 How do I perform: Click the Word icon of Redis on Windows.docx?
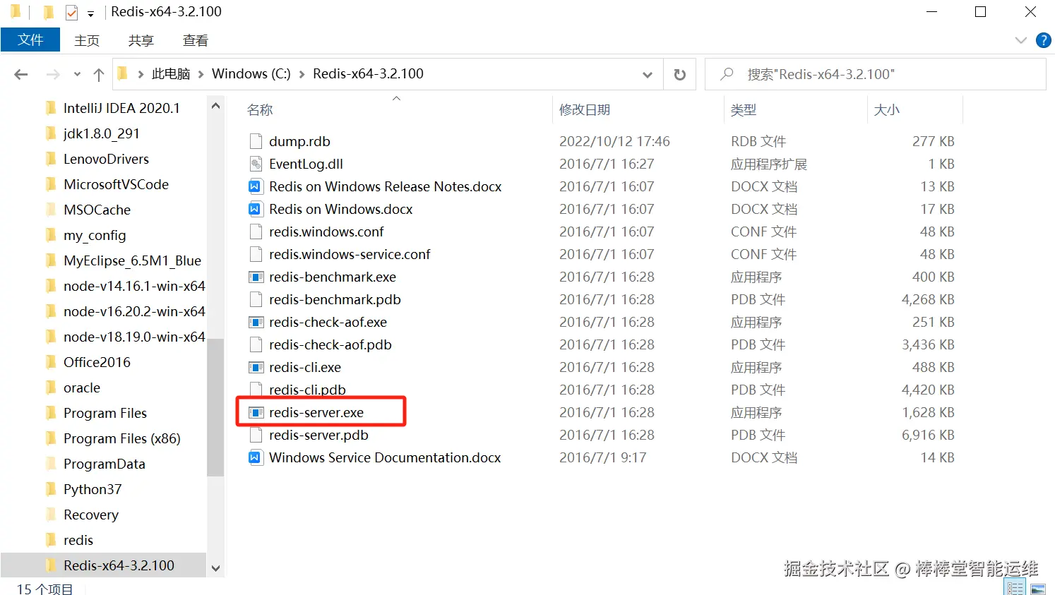pos(255,209)
